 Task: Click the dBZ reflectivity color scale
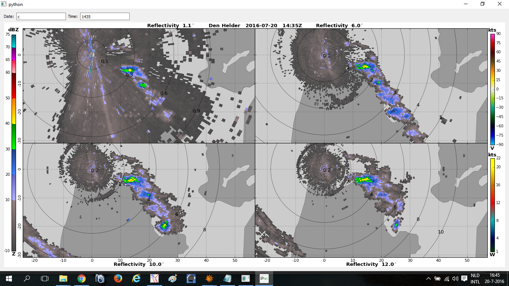pyautogui.click(x=14, y=143)
